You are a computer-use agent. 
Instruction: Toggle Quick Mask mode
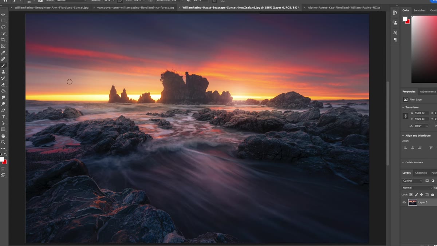click(x=3, y=169)
